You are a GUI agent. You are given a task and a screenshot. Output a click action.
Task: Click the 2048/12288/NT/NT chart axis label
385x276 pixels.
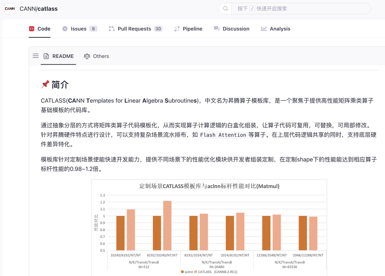coord(308,255)
